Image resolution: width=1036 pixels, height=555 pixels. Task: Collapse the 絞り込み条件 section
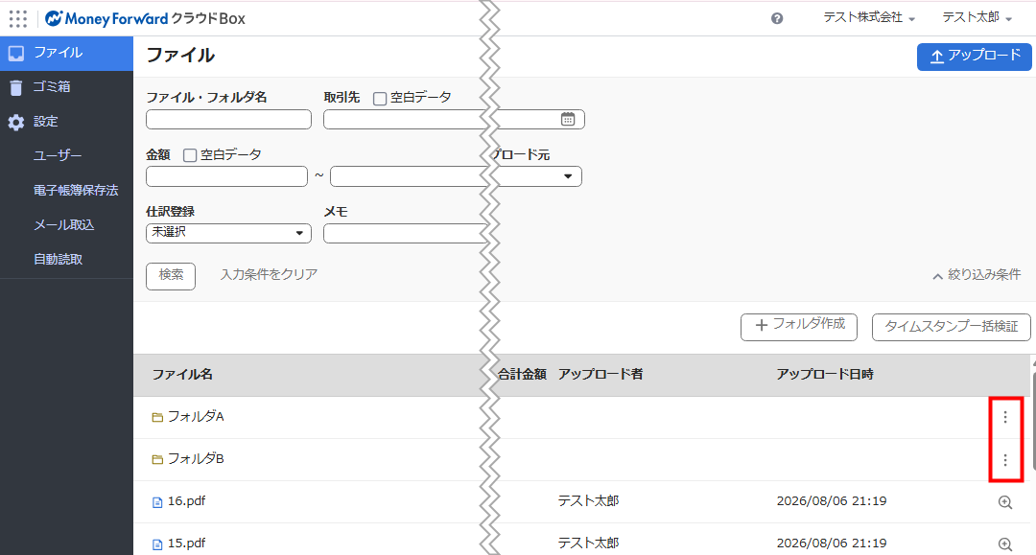click(x=977, y=274)
